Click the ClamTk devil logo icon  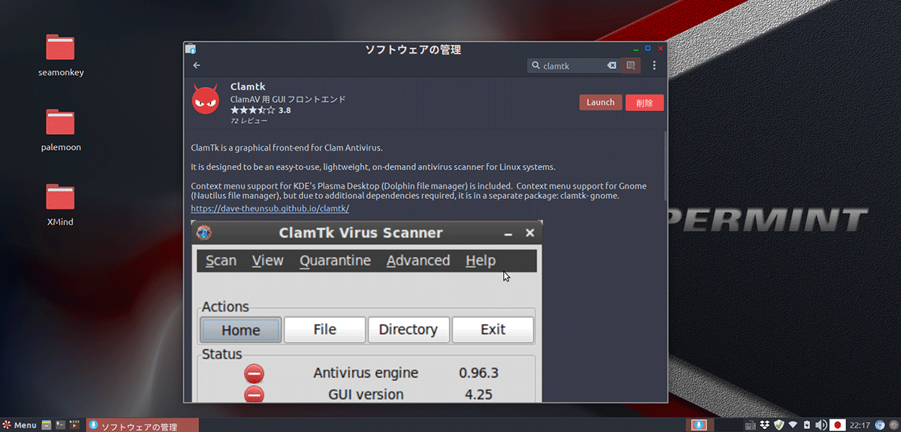(205, 98)
